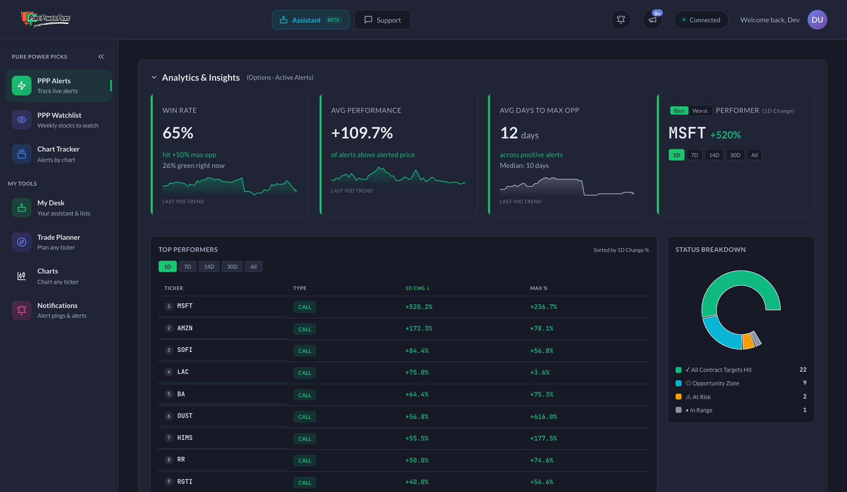Collapse the sidebar with double-chevron icon
Image resolution: width=847 pixels, height=492 pixels.
101,56
